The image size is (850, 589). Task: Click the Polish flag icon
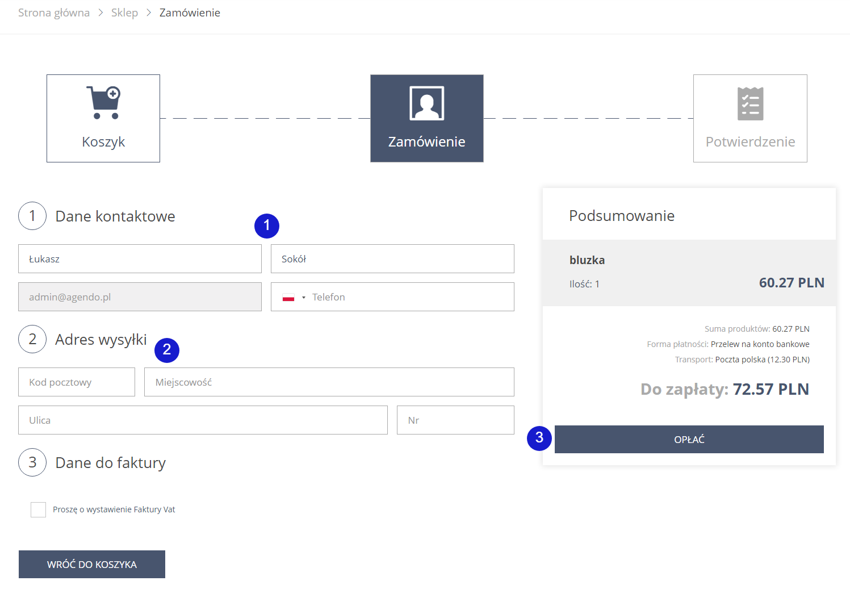288,297
